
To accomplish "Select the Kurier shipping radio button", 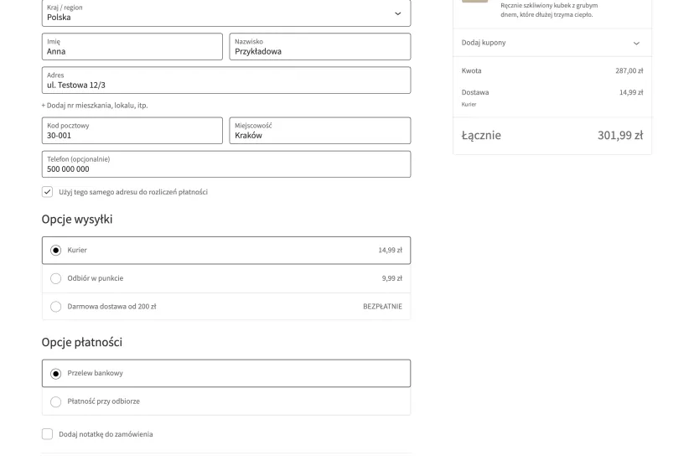I will 56,251.
